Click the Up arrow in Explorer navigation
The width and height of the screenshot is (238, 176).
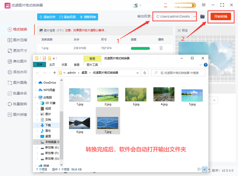tap(54, 73)
